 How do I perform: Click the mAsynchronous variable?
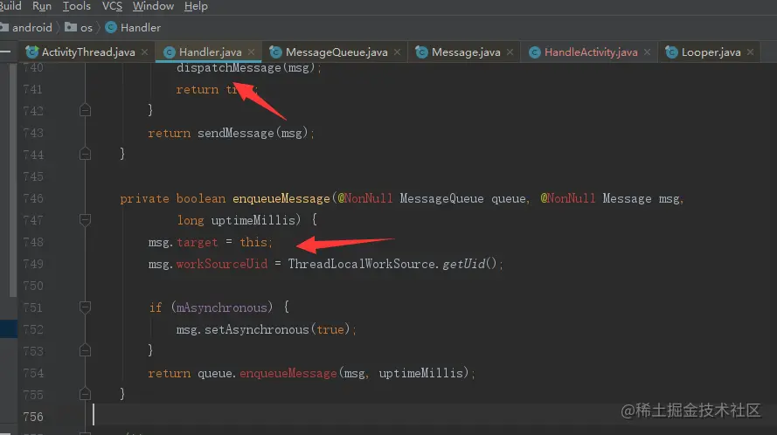tap(221, 307)
